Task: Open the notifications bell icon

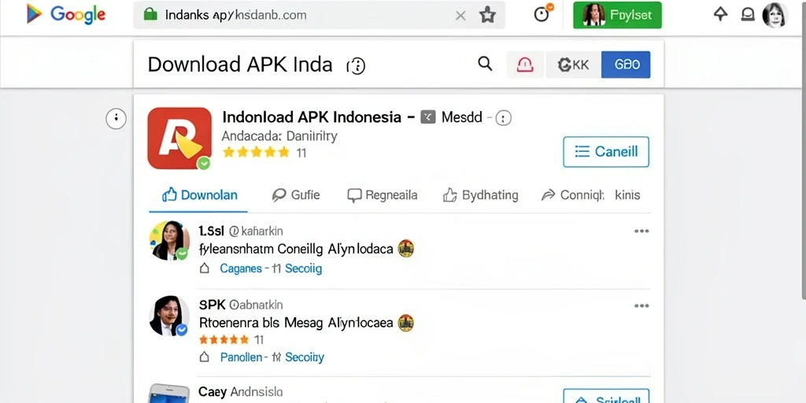Action: pyautogui.click(x=748, y=15)
